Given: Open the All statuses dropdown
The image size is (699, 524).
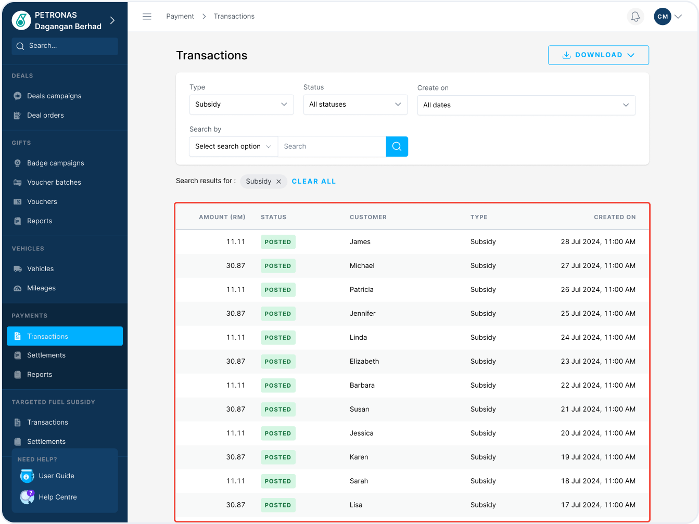Looking at the screenshot, I should click(x=355, y=105).
